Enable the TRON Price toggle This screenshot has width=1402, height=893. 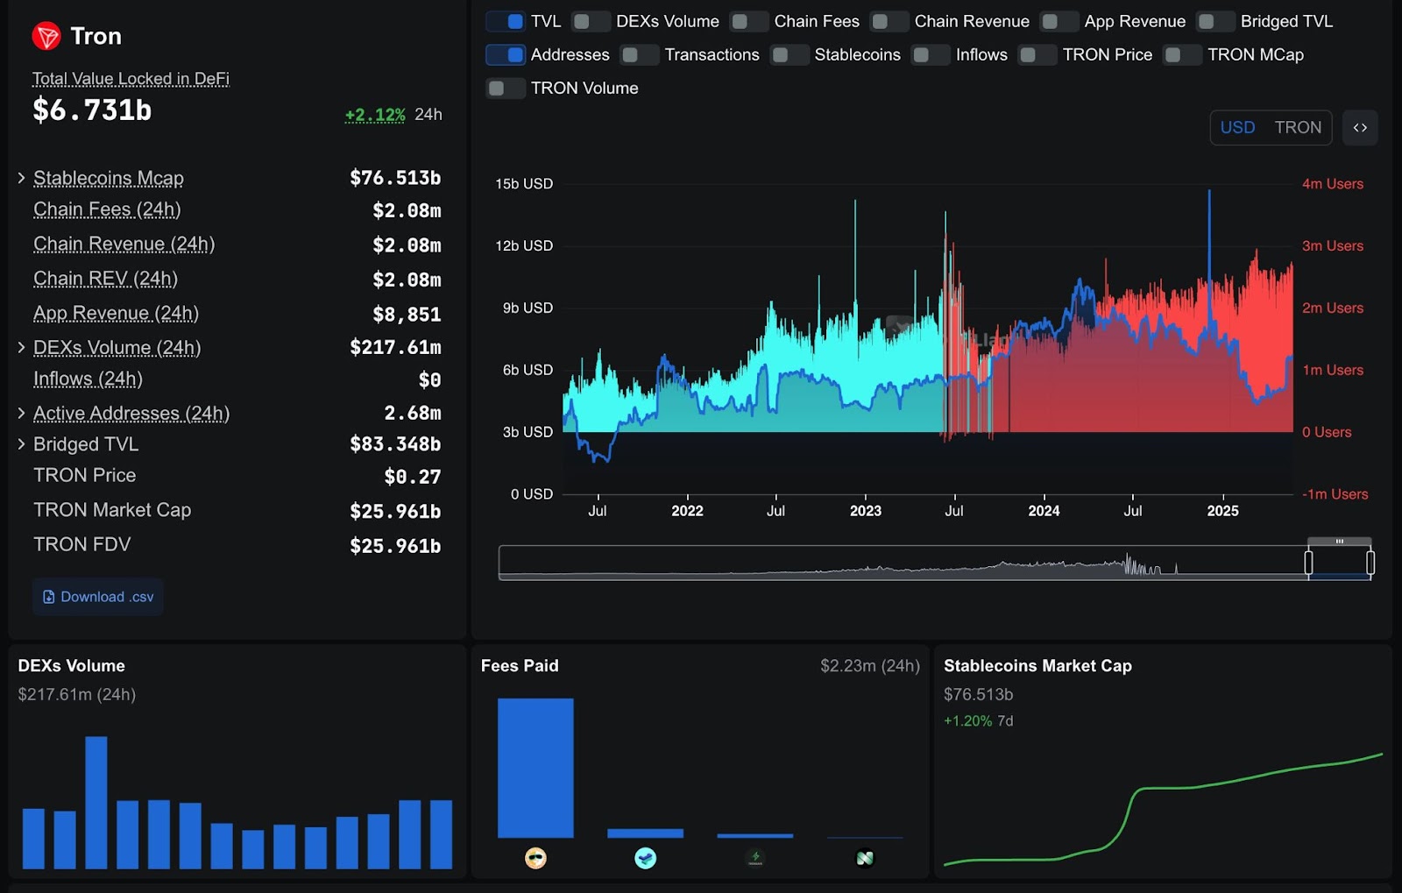click(1037, 54)
